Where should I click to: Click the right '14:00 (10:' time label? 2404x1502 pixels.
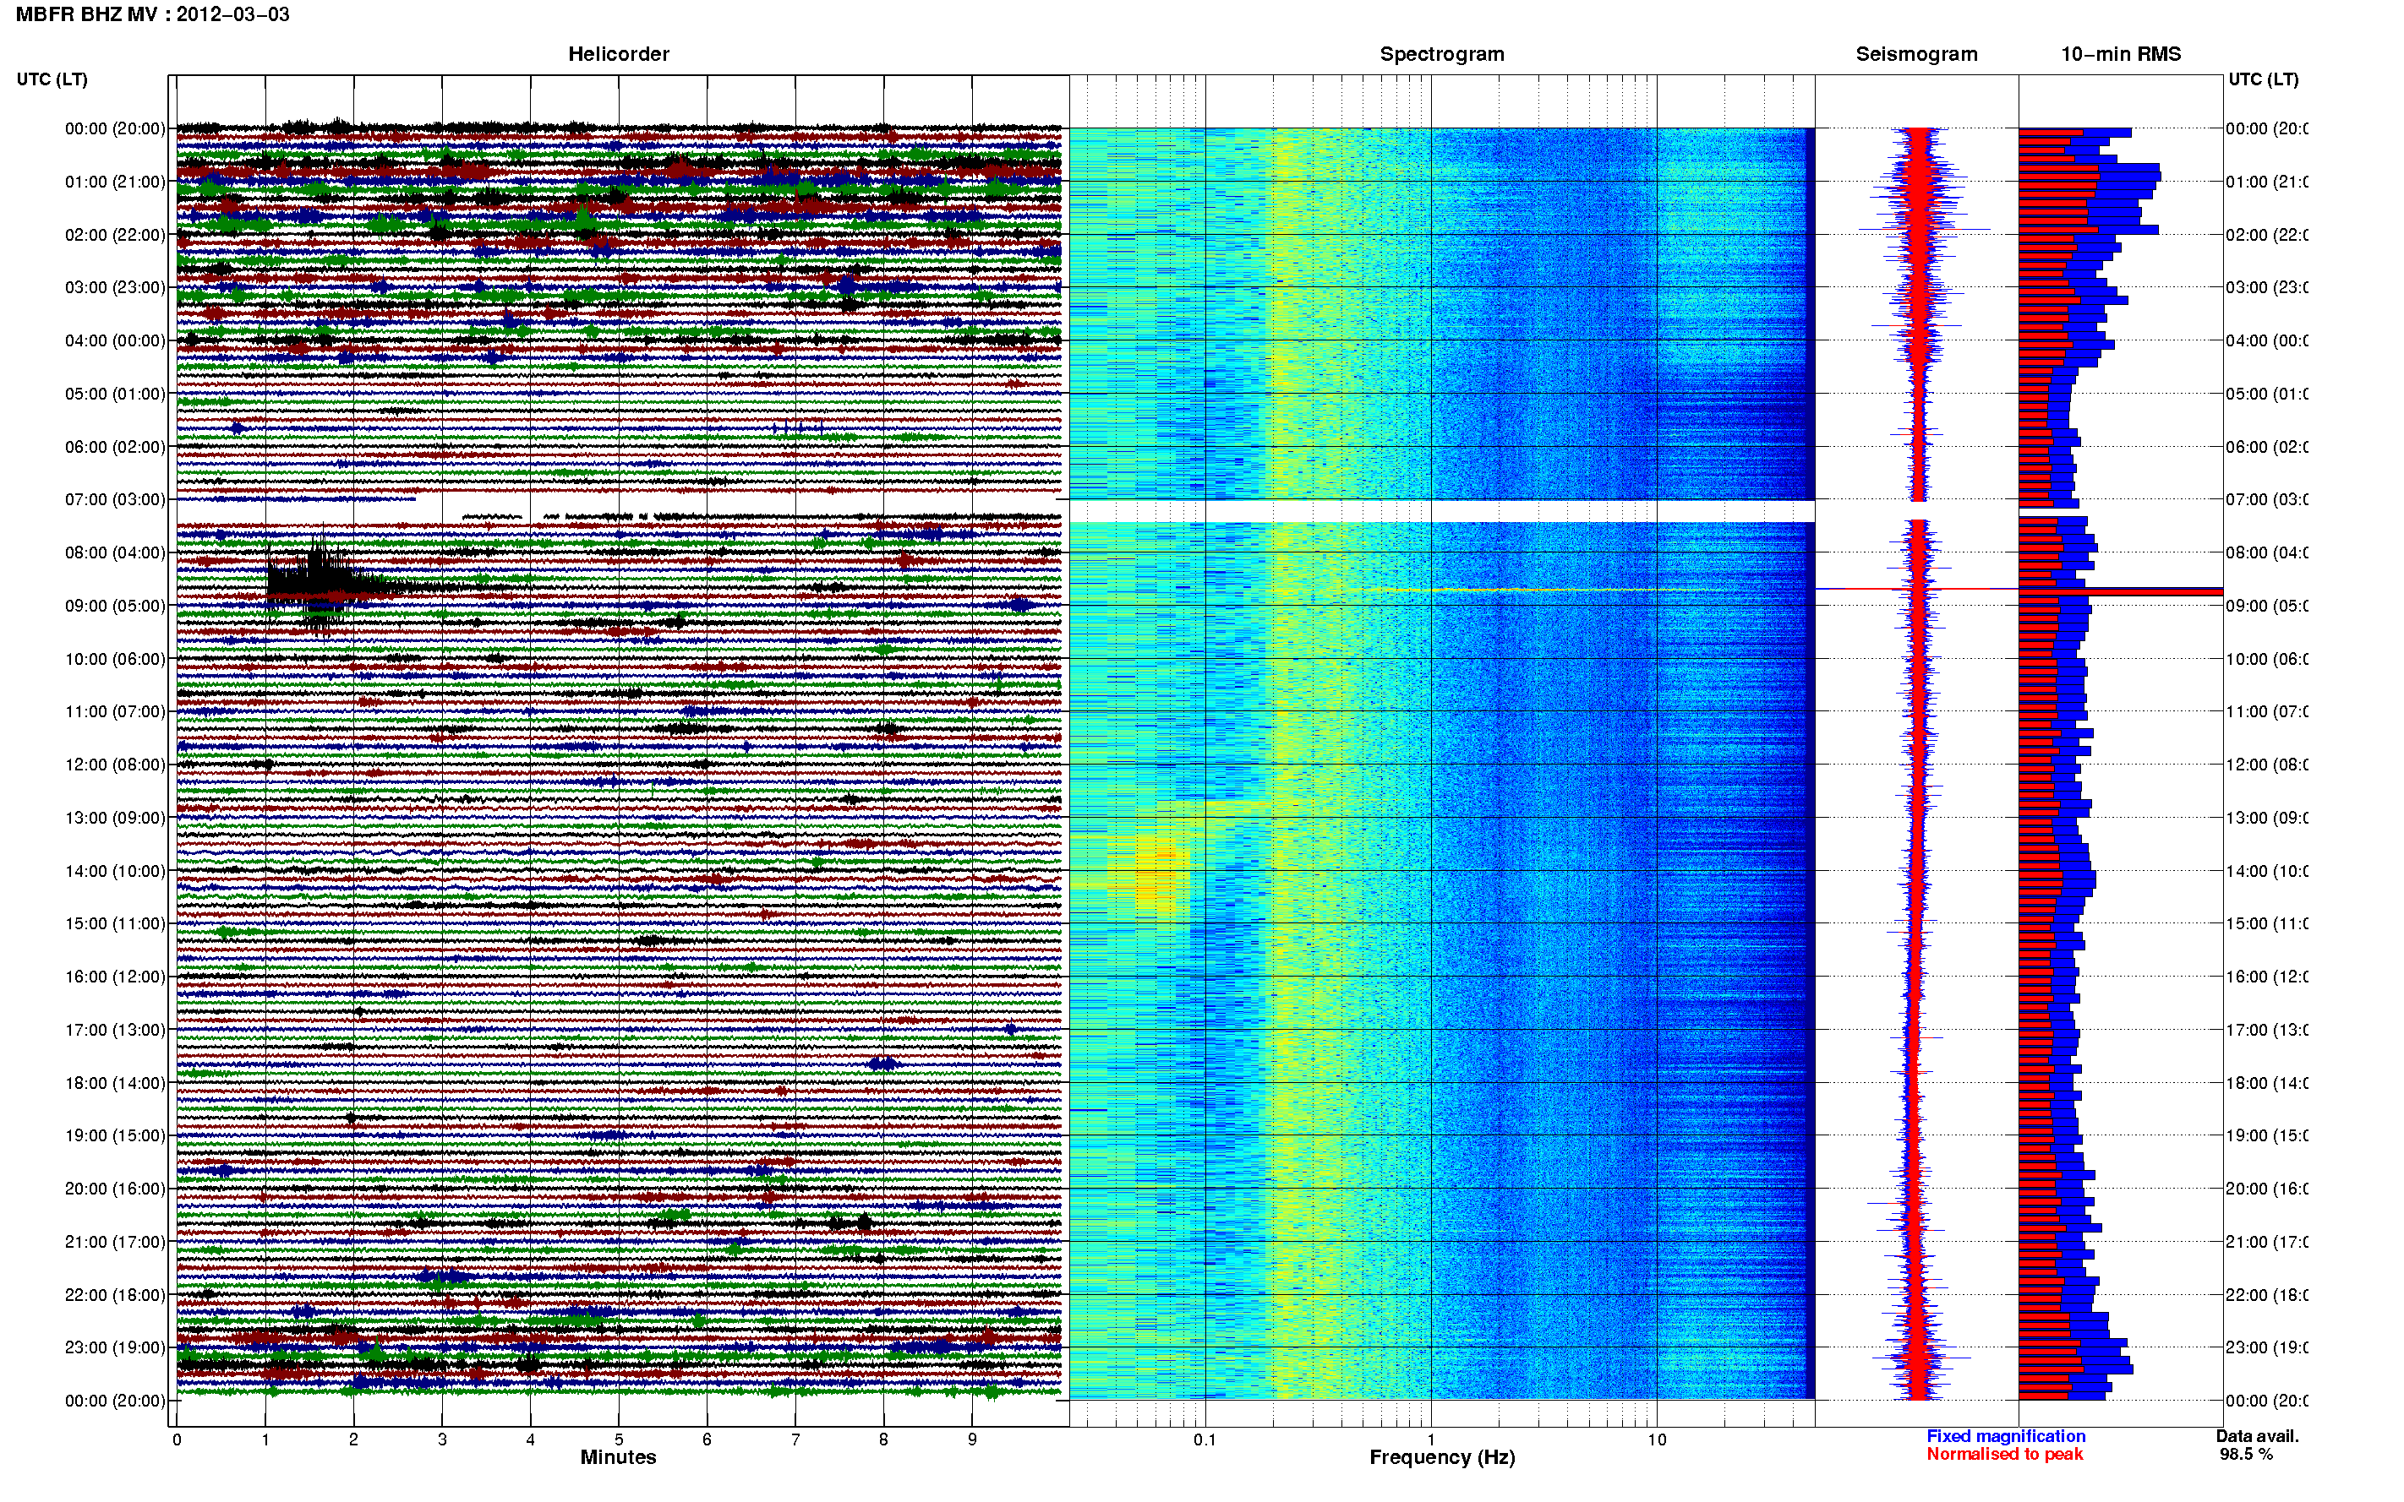click(x=2266, y=871)
